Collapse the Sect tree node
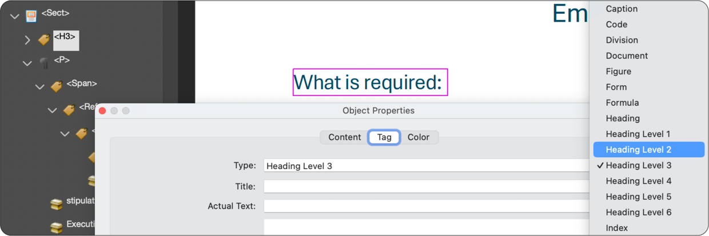Viewport: 709px width, 236px height. 14,17
